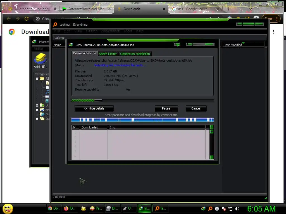Click the connections list scroll-down arrow

click(212, 157)
